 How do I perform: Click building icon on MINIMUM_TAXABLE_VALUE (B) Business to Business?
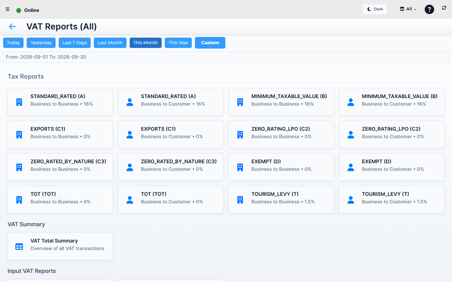[x=240, y=102]
